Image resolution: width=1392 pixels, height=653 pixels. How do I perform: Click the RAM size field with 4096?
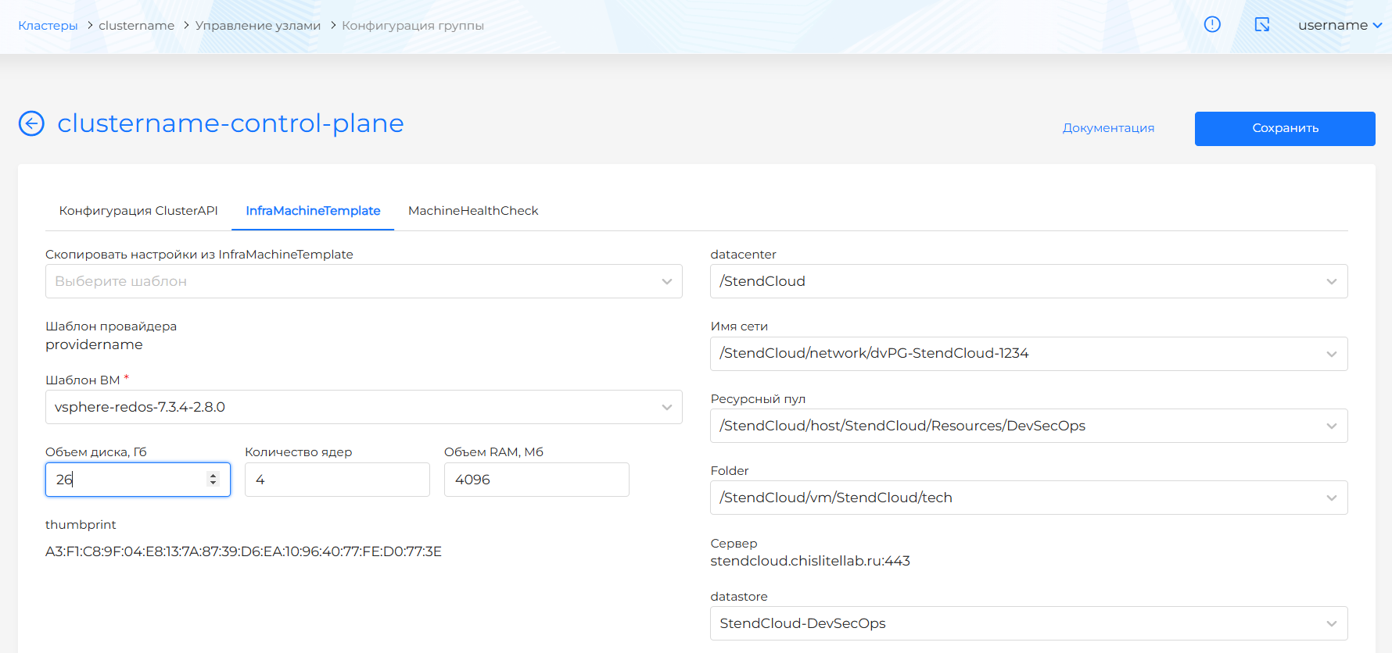[536, 480]
